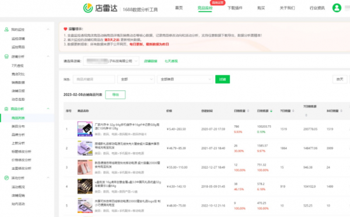Open thumbnail of product row 5
Screen dimensions: 350x217
tap(85, 205)
